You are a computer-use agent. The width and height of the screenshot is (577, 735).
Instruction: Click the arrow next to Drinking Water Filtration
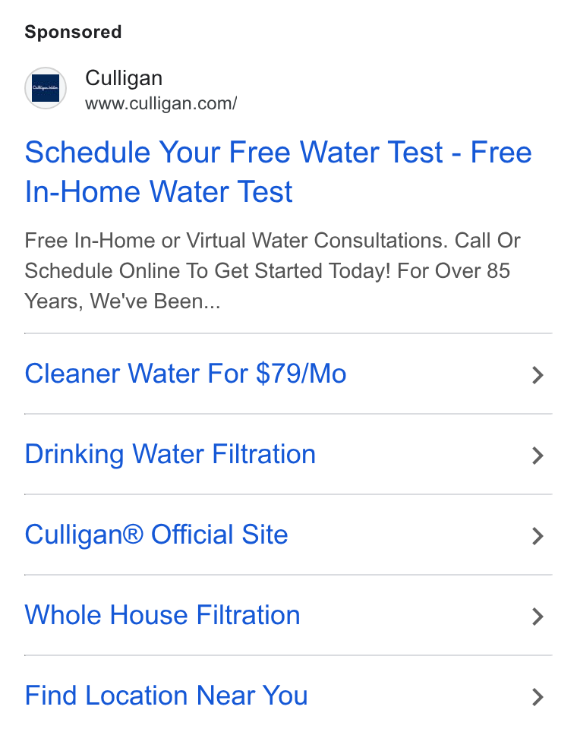pos(538,456)
